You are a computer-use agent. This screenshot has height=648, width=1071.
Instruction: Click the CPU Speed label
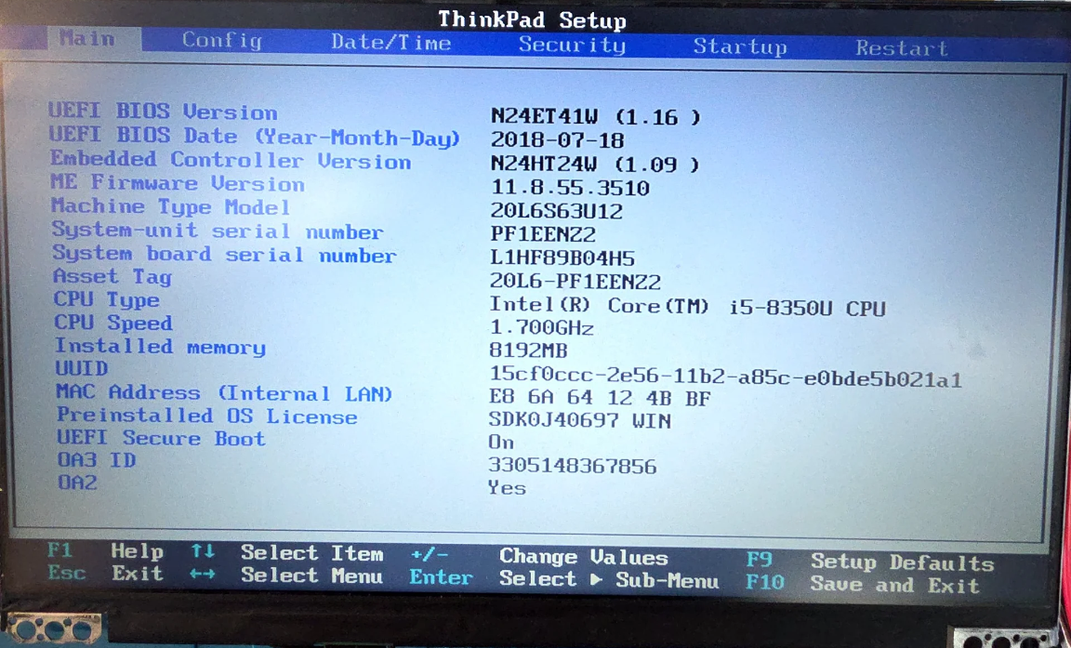(x=113, y=323)
